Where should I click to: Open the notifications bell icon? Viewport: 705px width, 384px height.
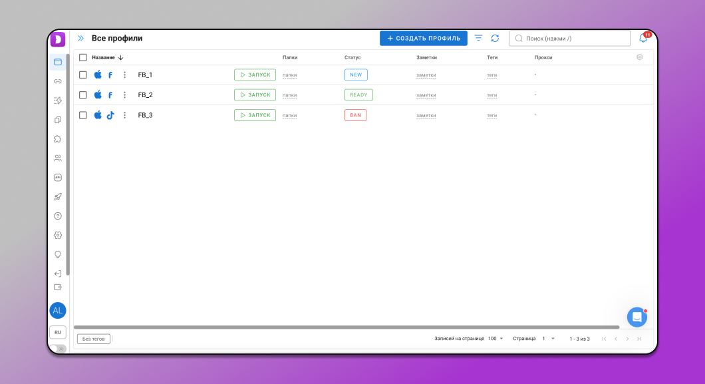643,39
